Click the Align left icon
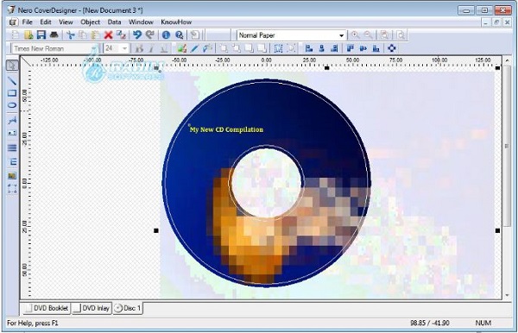Screen dimensions: 518x333 (309, 48)
